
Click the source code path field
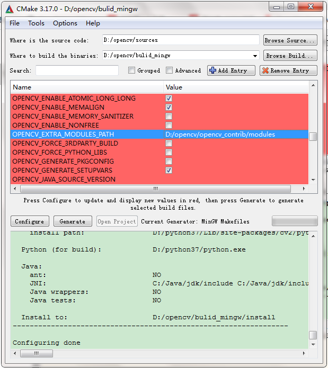(181, 40)
